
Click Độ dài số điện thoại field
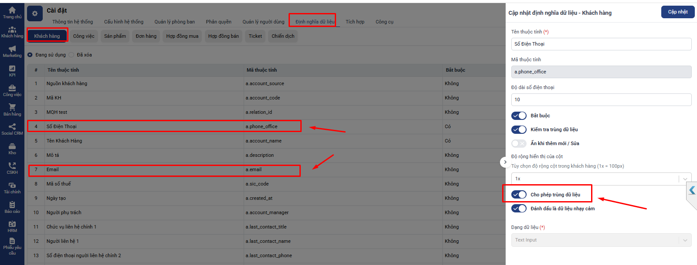pyautogui.click(x=601, y=99)
